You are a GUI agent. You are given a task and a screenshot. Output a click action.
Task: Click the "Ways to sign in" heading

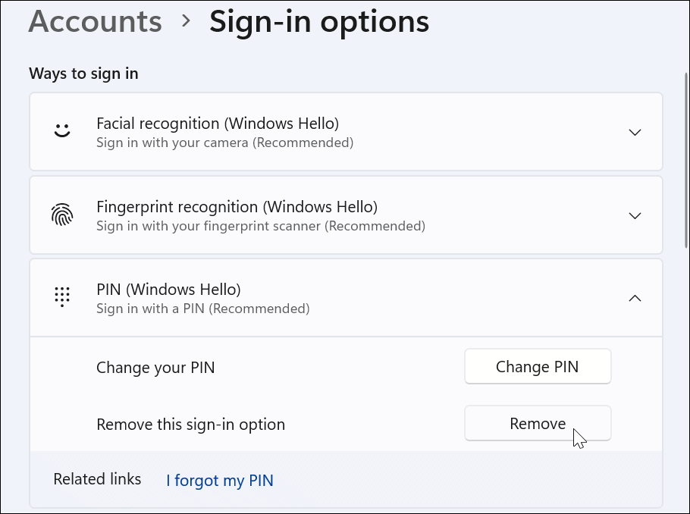83,73
